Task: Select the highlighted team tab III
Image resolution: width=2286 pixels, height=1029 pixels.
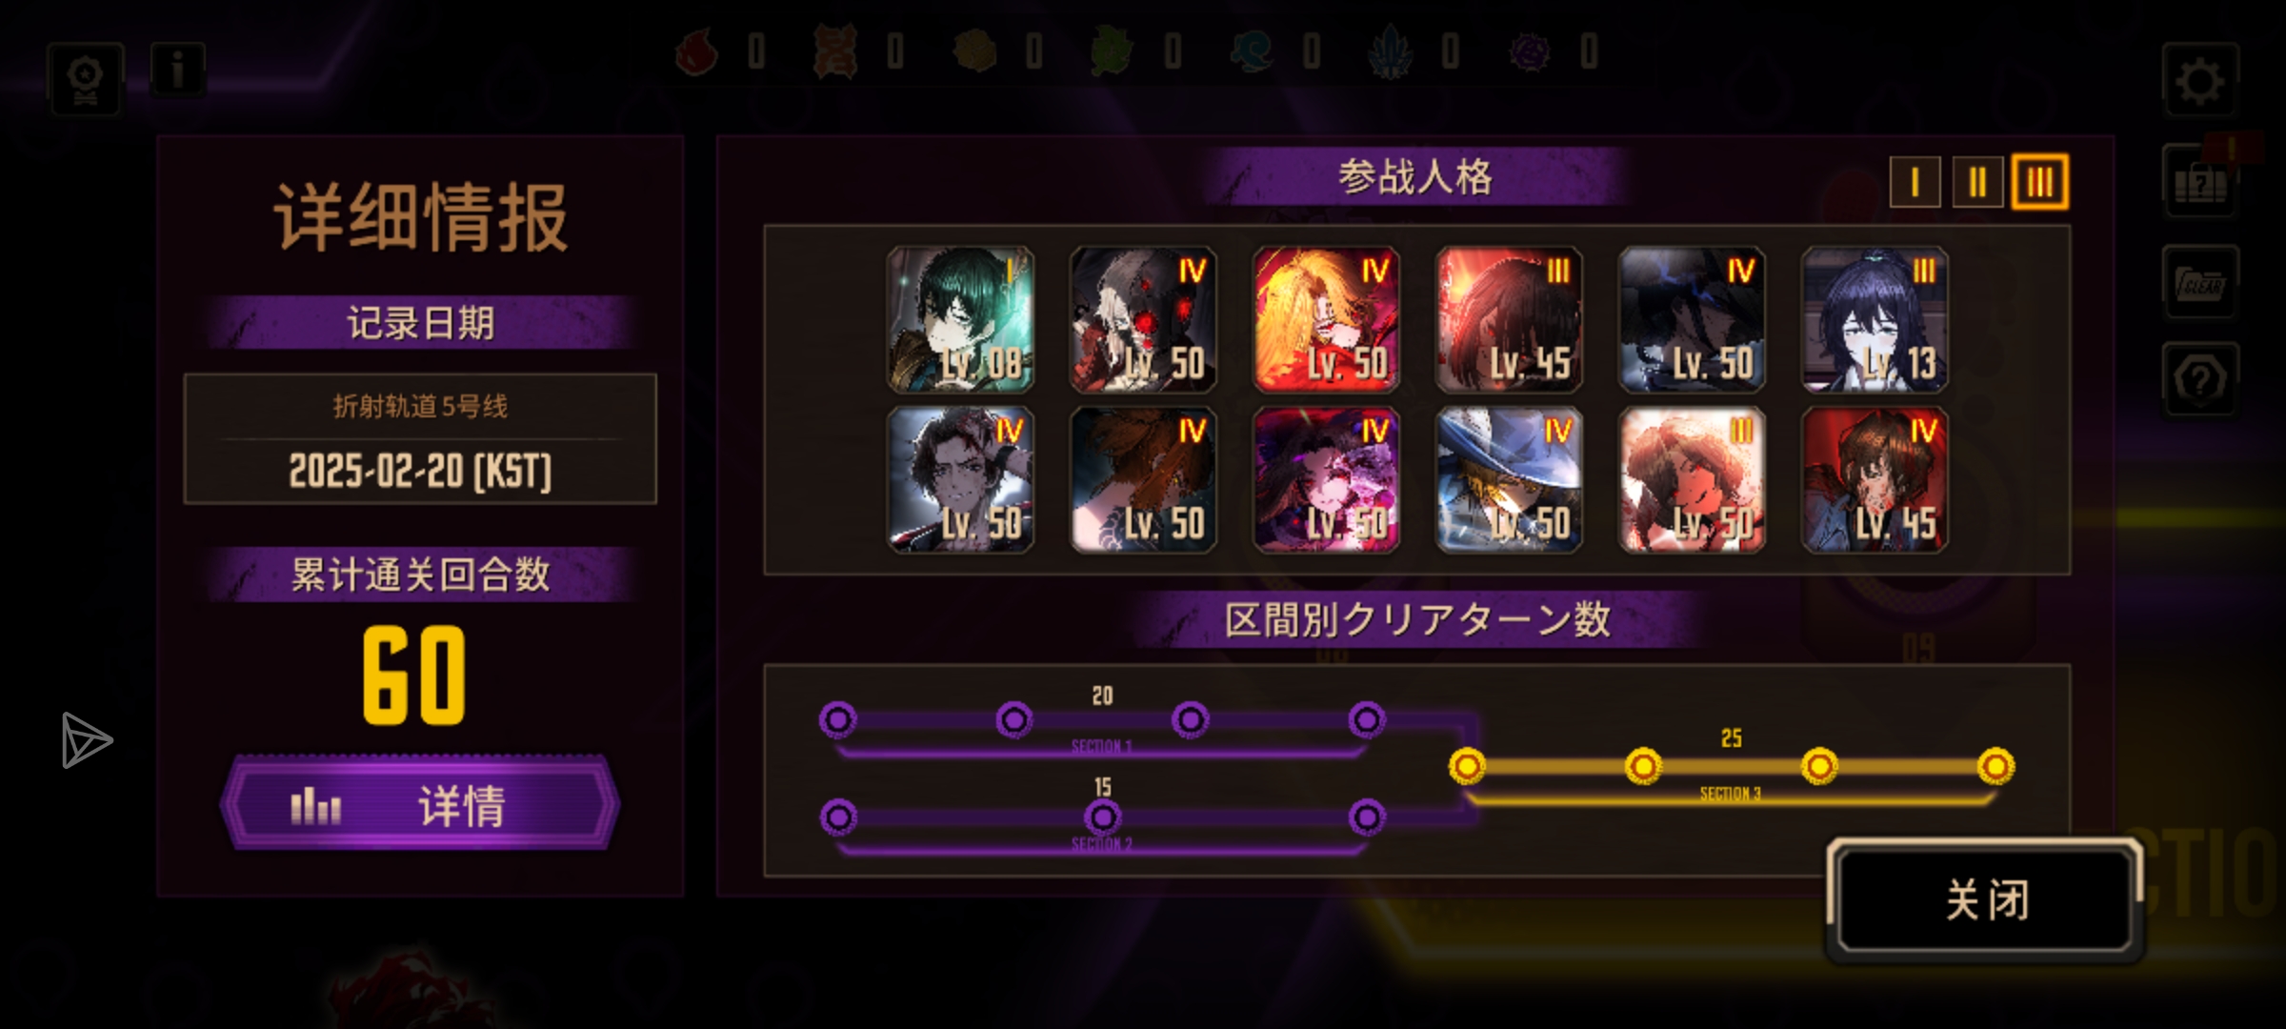Action: coord(2039,181)
